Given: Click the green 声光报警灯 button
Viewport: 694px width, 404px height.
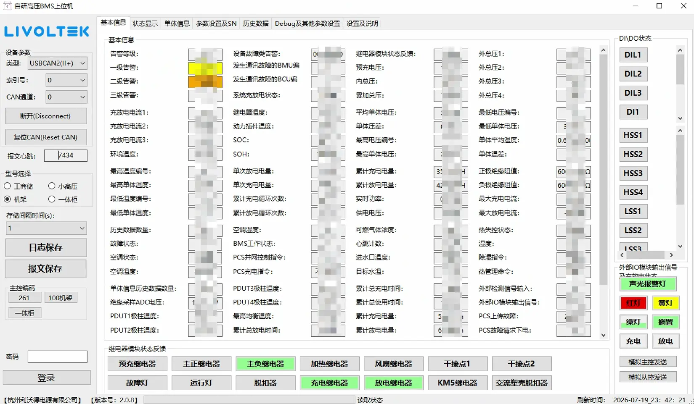Looking at the screenshot, I should click(648, 284).
